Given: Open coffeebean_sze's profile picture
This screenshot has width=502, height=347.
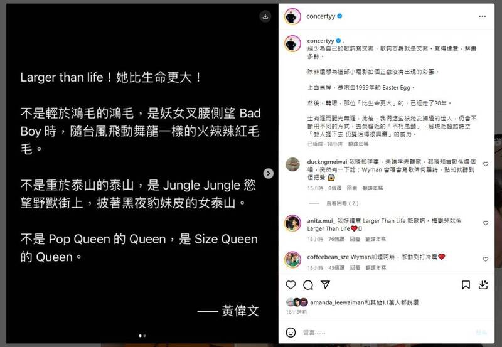Looking at the screenshot, I should point(292,259).
